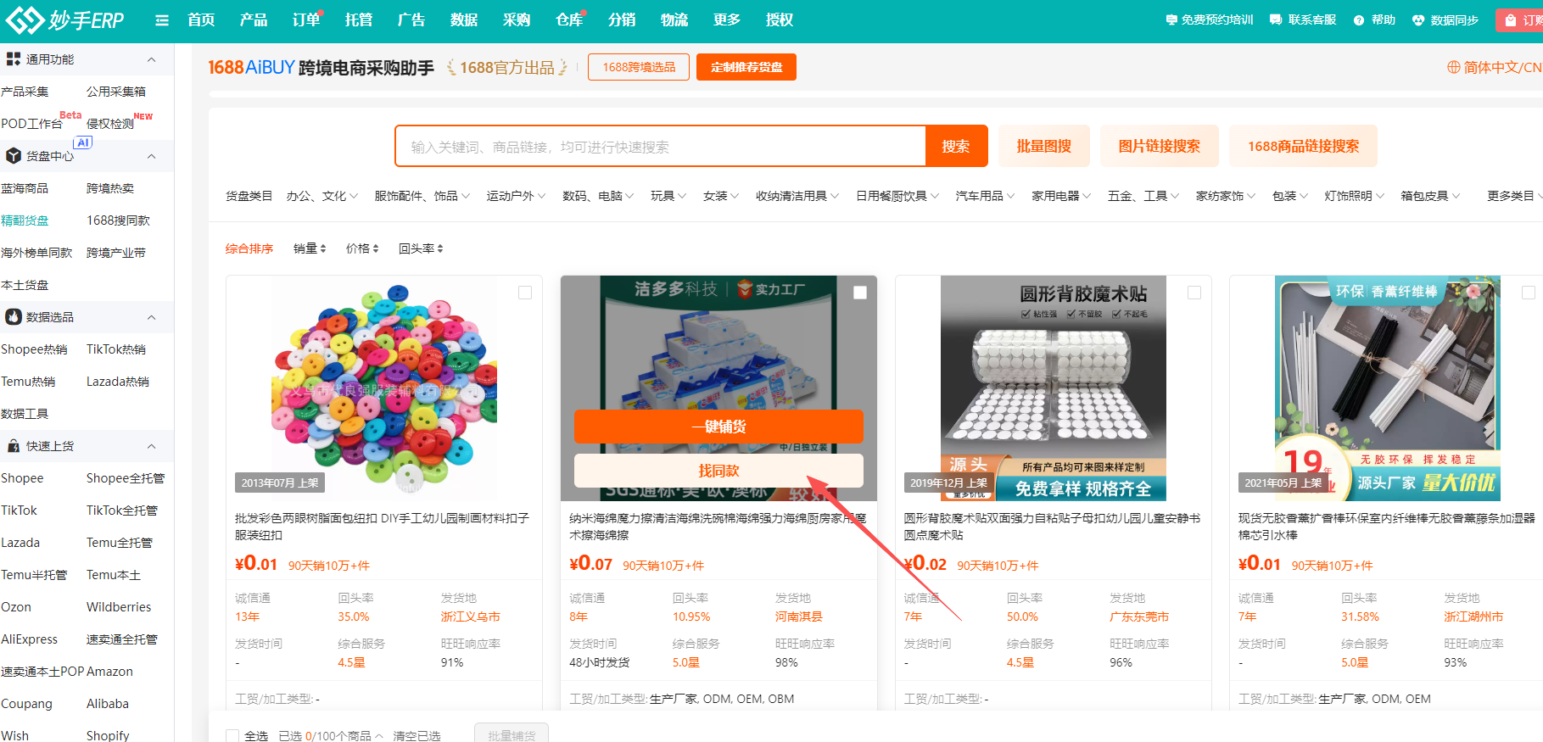1543x742 pixels.
Task: Sort by 销量 arrows icon
Action: [322, 248]
